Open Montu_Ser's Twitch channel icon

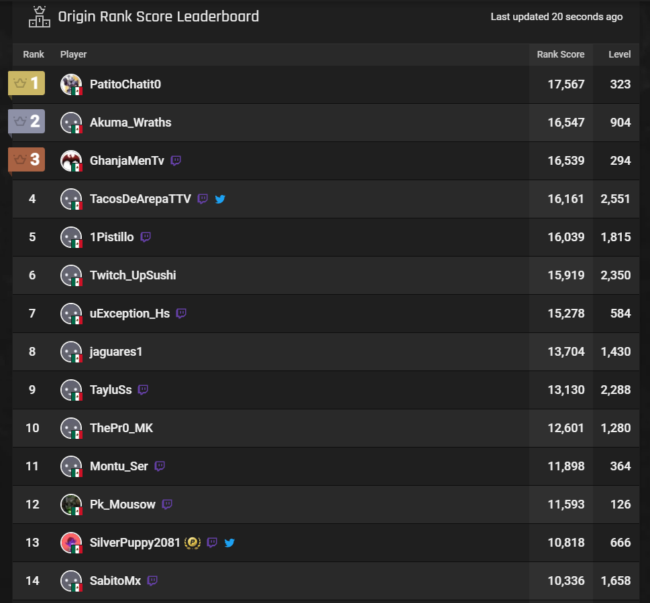160,466
